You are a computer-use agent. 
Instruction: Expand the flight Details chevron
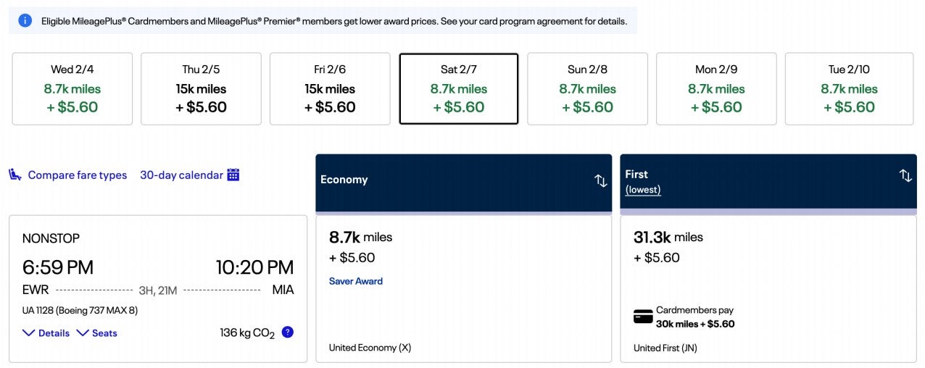[x=29, y=333]
